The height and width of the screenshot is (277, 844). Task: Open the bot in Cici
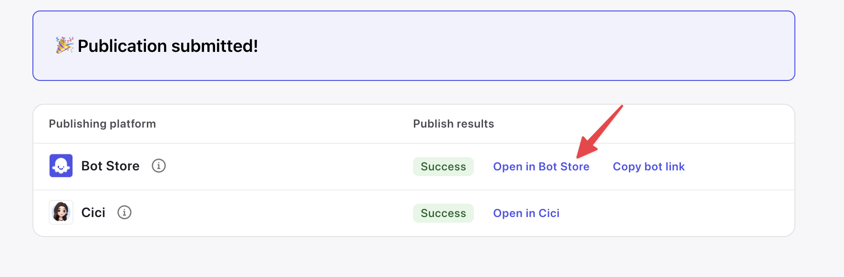point(526,213)
